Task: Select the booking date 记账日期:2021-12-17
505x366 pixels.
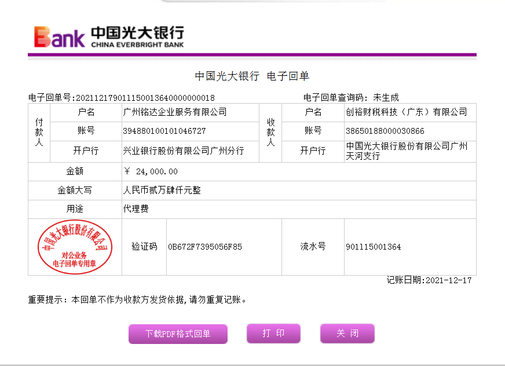Action: click(429, 280)
